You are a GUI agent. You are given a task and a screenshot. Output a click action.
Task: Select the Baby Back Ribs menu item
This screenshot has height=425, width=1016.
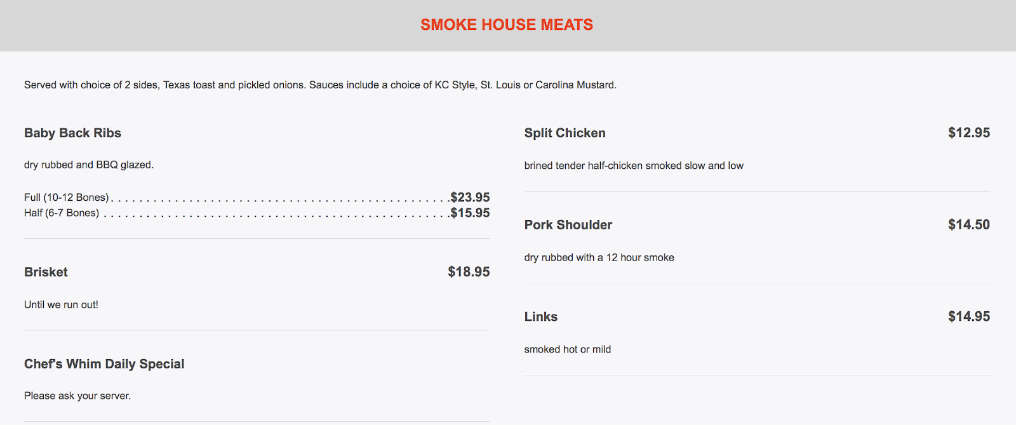click(72, 133)
